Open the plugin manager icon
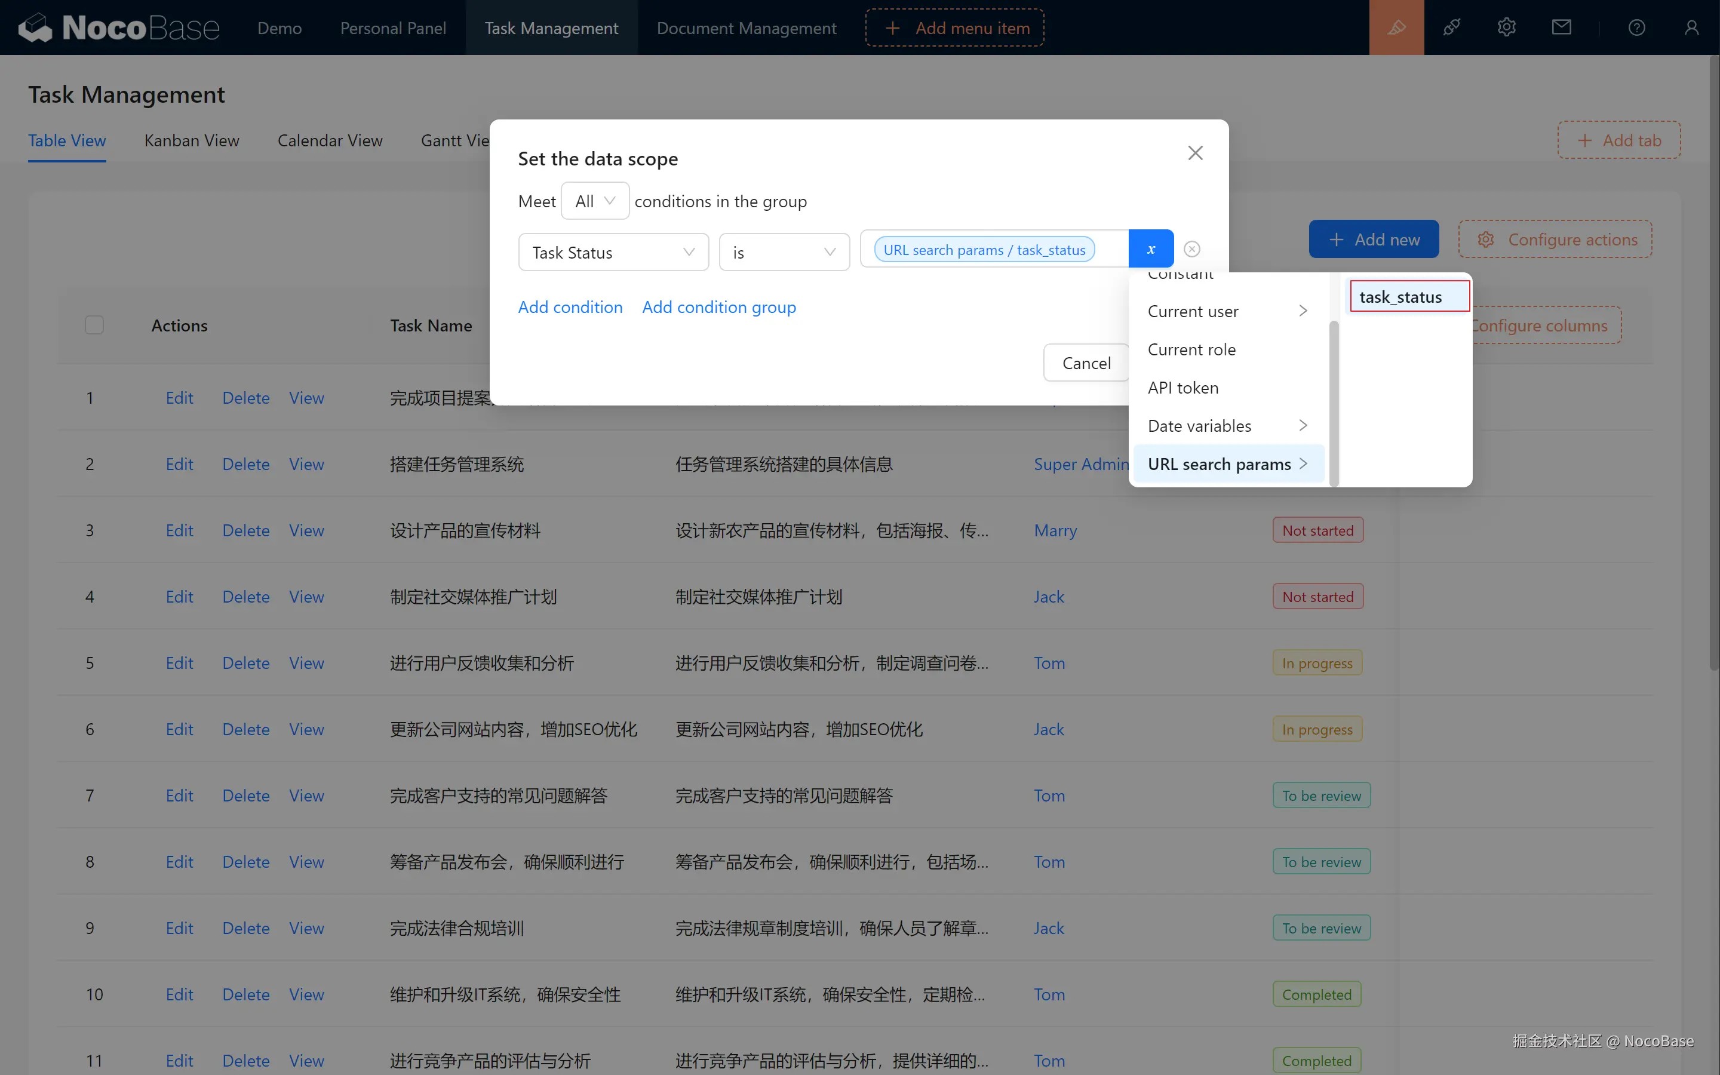The width and height of the screenshot is (1720, 1075). tap(1451, 27)
